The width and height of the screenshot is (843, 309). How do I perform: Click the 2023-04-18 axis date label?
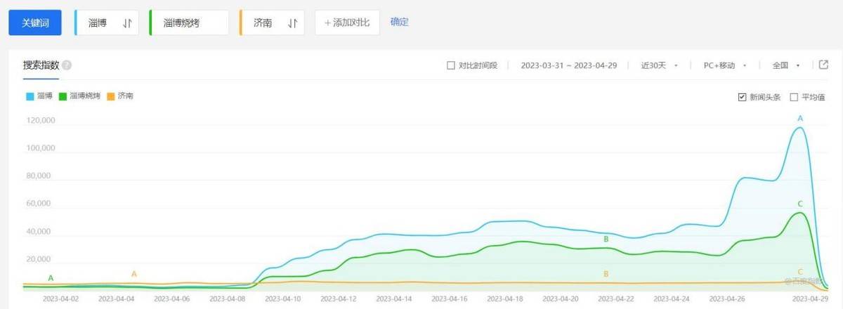(x=505, y=298)
